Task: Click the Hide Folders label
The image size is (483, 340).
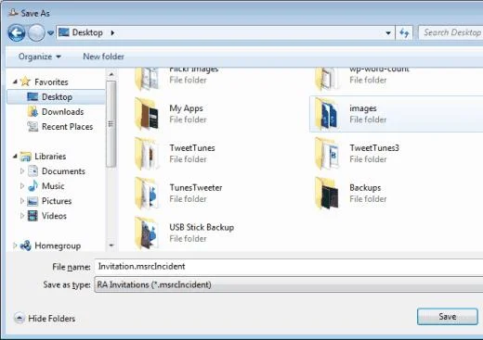Action: [51, 319]
